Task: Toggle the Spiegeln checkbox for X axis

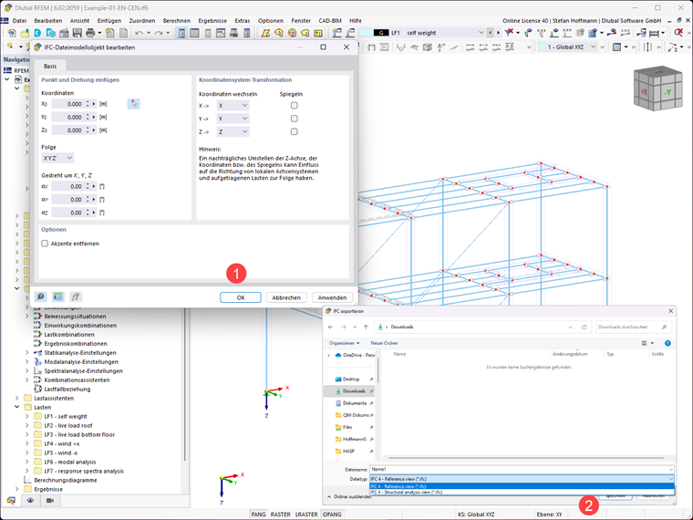Action: pyautogui.click(x=294, y=105)
